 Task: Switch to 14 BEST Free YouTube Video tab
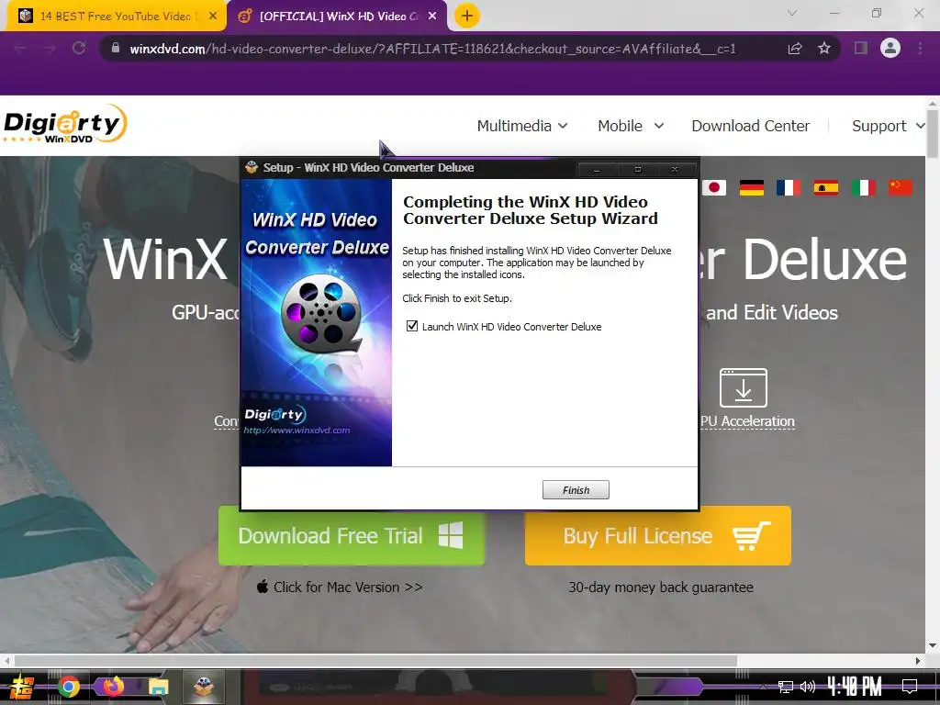coord(115,17)
